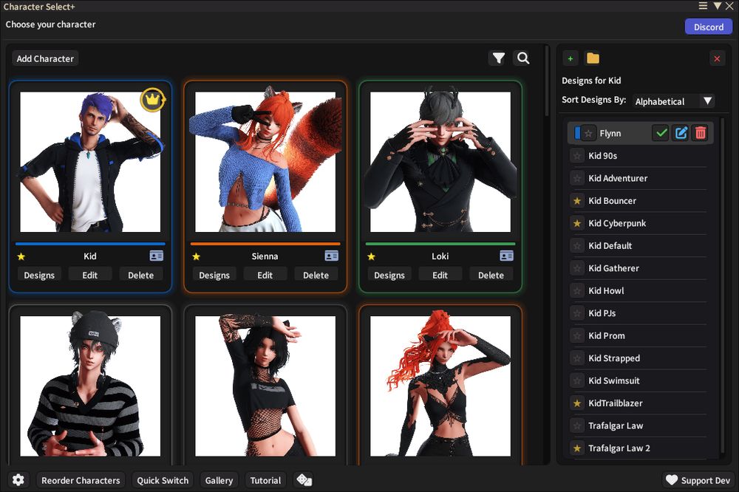Click the Add Character button

tap(45, 58)
